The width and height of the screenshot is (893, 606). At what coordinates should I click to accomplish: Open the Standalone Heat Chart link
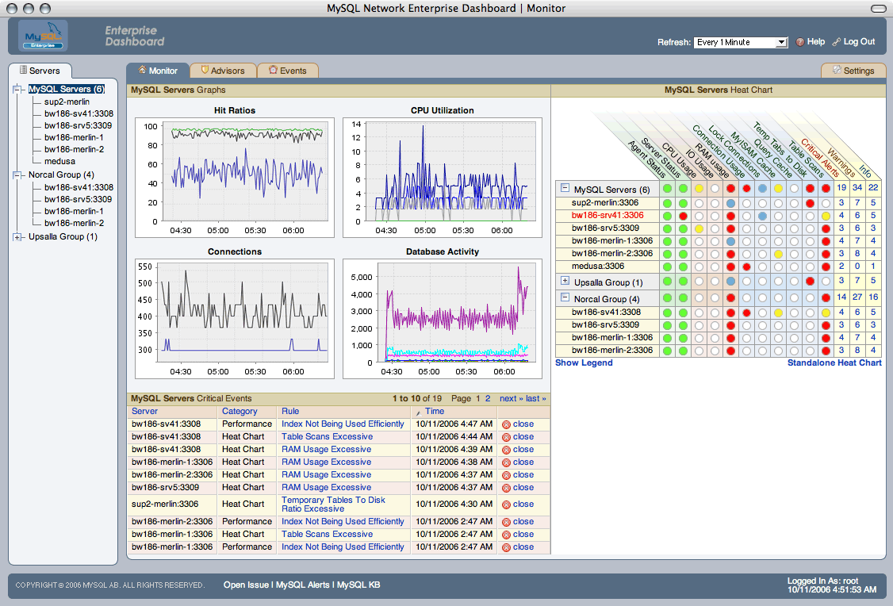click(834, 362)
